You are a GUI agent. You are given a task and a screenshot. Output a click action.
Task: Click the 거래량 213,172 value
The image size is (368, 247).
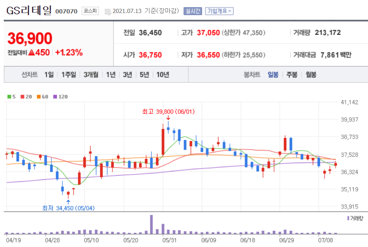coord(328,32)
